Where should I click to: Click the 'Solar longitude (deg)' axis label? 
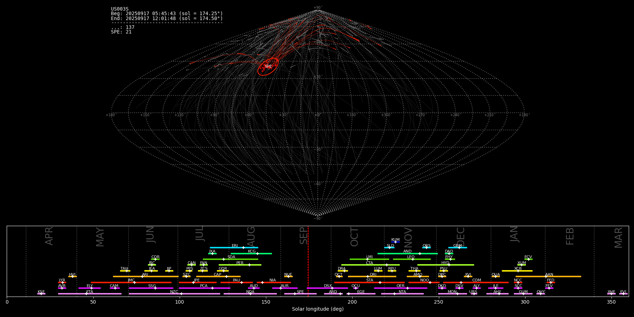click(x=318, y=309)
